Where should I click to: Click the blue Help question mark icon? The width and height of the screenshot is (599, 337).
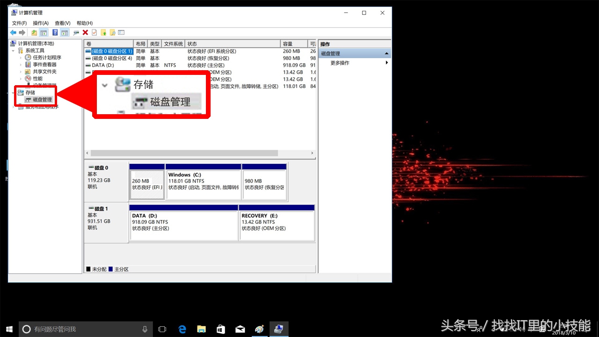click(x=55, y=33)
